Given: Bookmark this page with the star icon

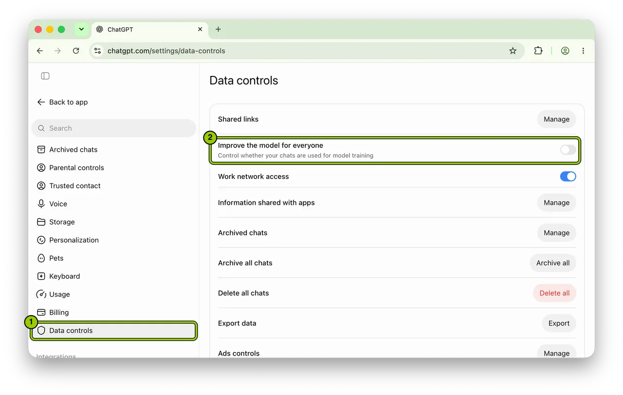Looking at the screenshot, I should pos(513,51).
